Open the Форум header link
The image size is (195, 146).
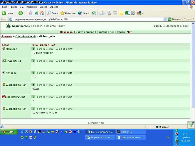pos(62,26)
